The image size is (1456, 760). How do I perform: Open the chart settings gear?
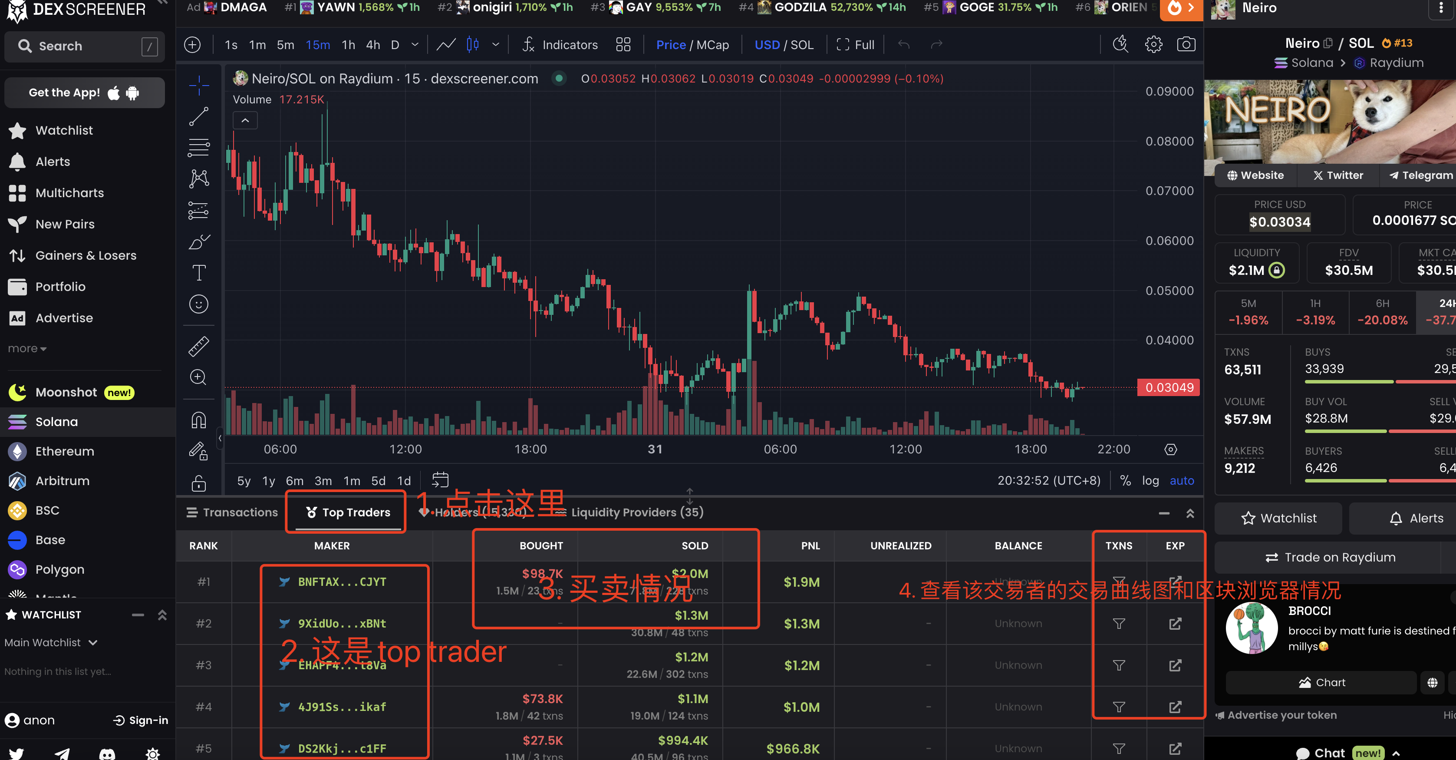[1153, 45]
